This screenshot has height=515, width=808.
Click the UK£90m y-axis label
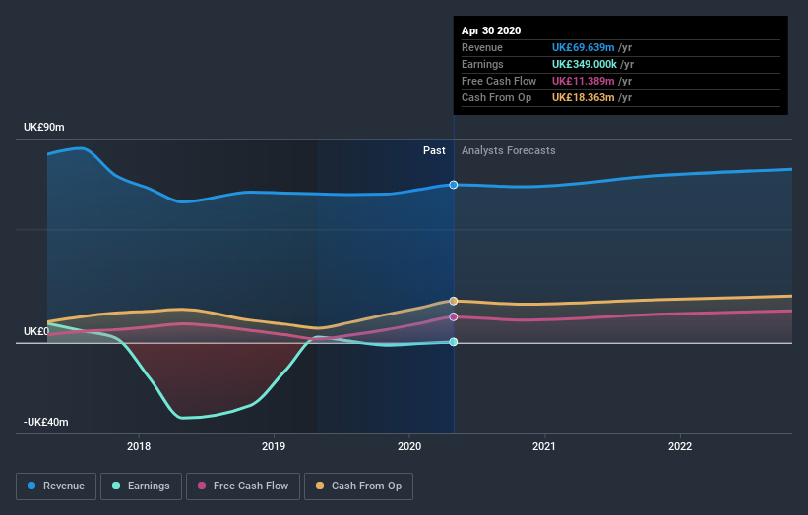click(44, 127)
